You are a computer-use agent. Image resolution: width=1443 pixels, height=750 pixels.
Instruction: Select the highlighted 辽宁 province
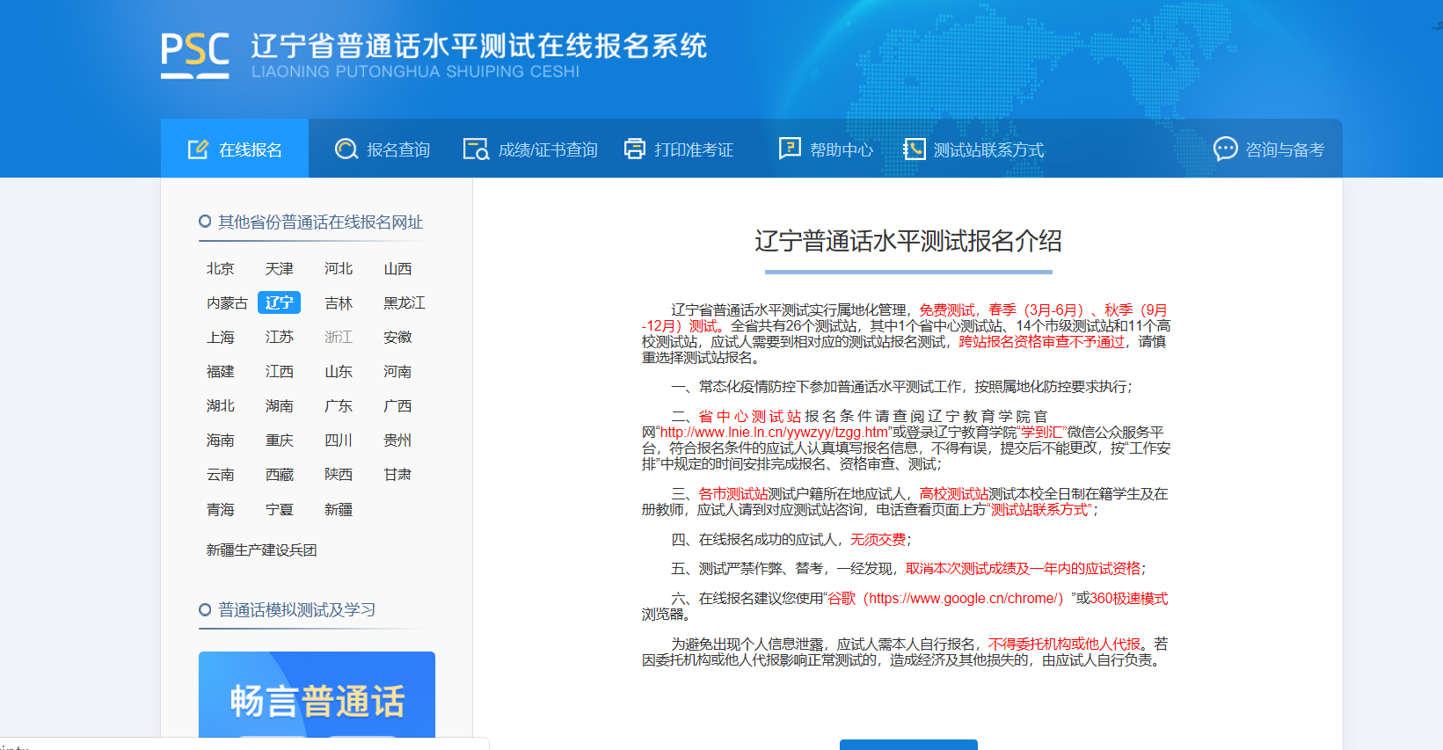pyautogui.click(x=279, y=303)
